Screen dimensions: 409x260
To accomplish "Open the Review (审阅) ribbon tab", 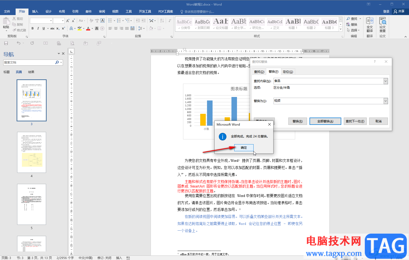I will pos(102,12).
